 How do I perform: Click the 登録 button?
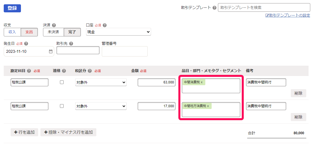point(12,8)
